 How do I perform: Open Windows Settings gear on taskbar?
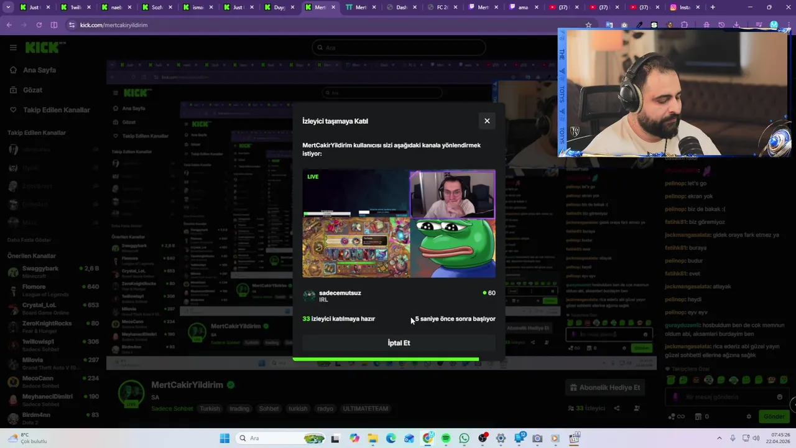(x=501, y=438)
